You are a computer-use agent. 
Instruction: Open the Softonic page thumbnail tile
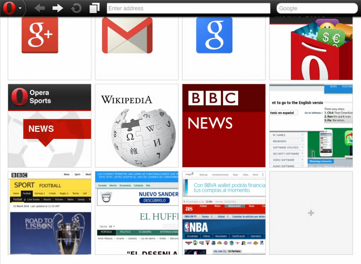pyautogui.click(x=311, y=126)
